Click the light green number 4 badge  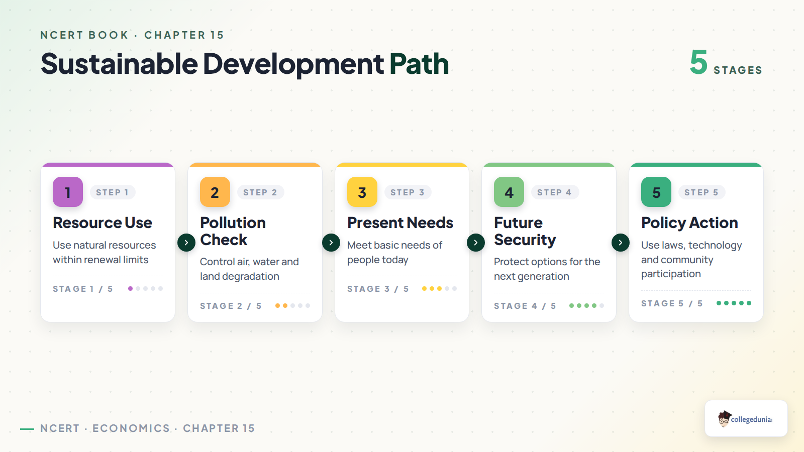[509, 192]
